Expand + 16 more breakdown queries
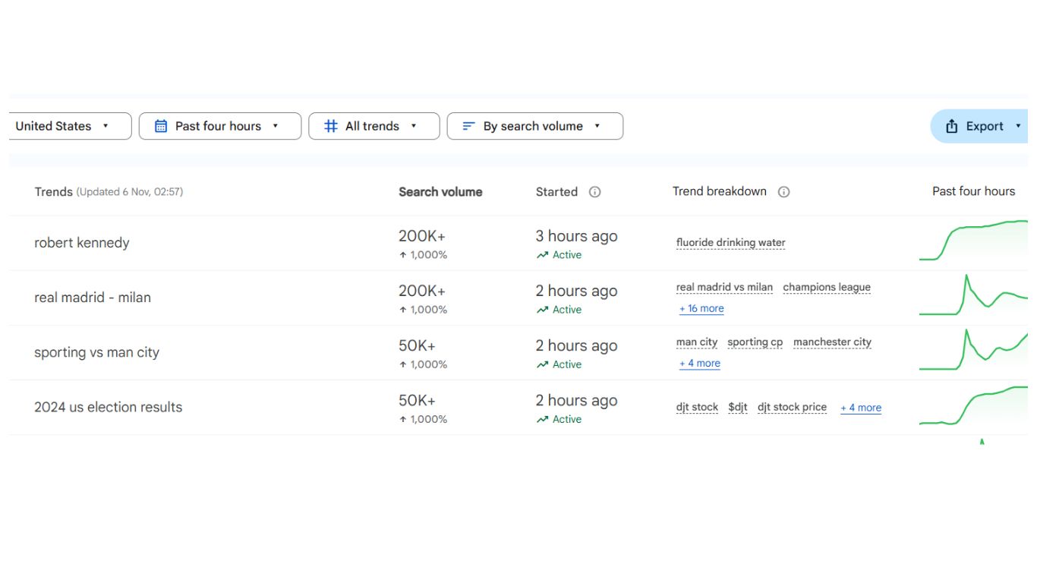 click(x=701, y=309)
